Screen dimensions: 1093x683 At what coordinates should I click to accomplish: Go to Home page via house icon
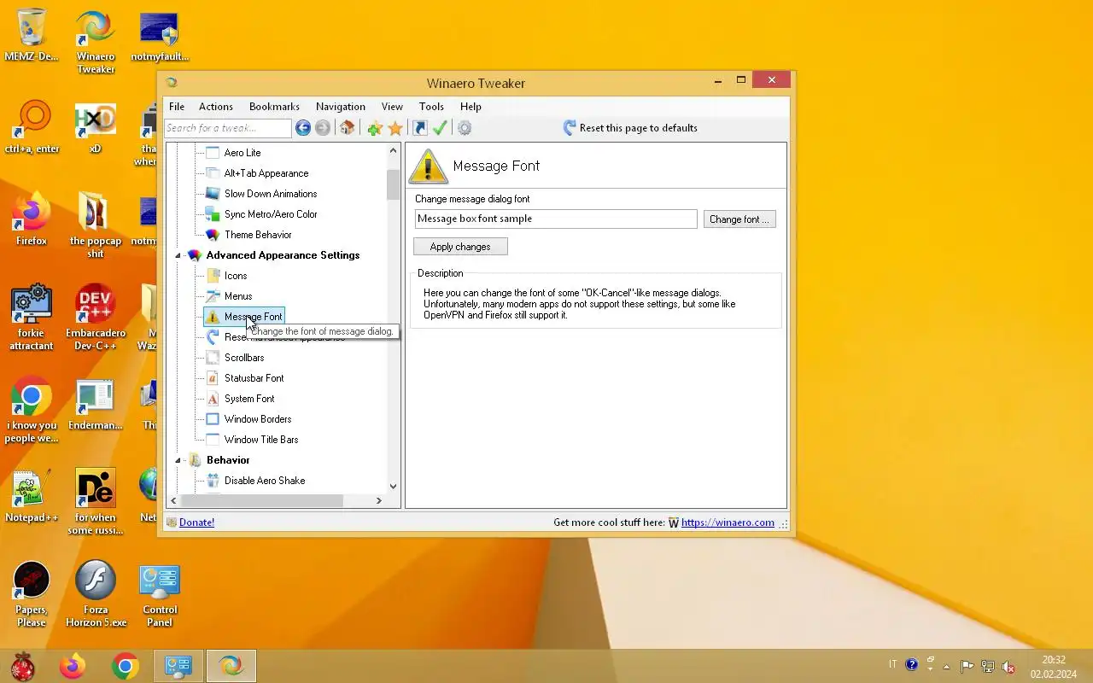click(347, 128)
